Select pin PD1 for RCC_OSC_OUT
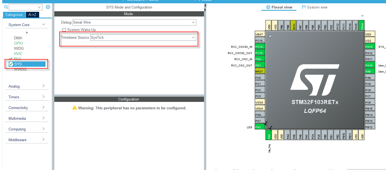This screenshot has height=170, width=386. tap(260, 65)
